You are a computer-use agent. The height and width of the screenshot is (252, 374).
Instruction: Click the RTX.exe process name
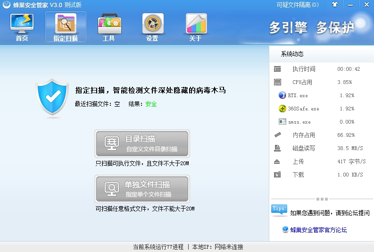click(298, 95)
